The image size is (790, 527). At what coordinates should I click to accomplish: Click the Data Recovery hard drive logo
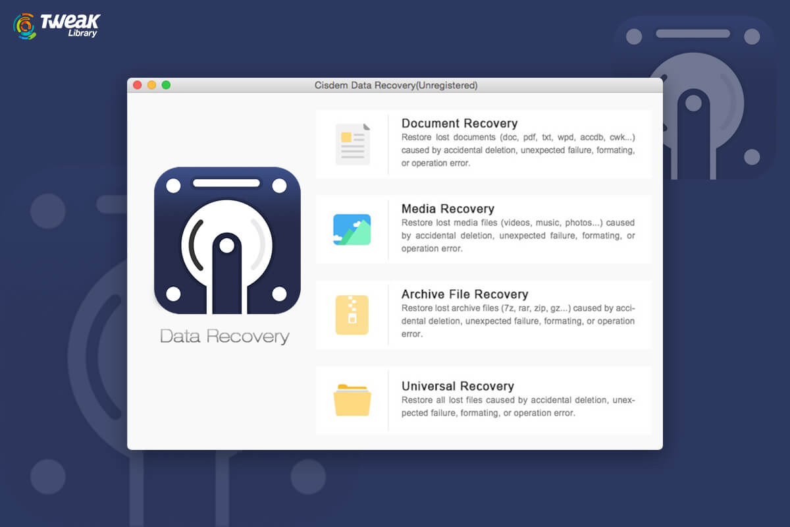pyautogui.click(x=227, y=239)
